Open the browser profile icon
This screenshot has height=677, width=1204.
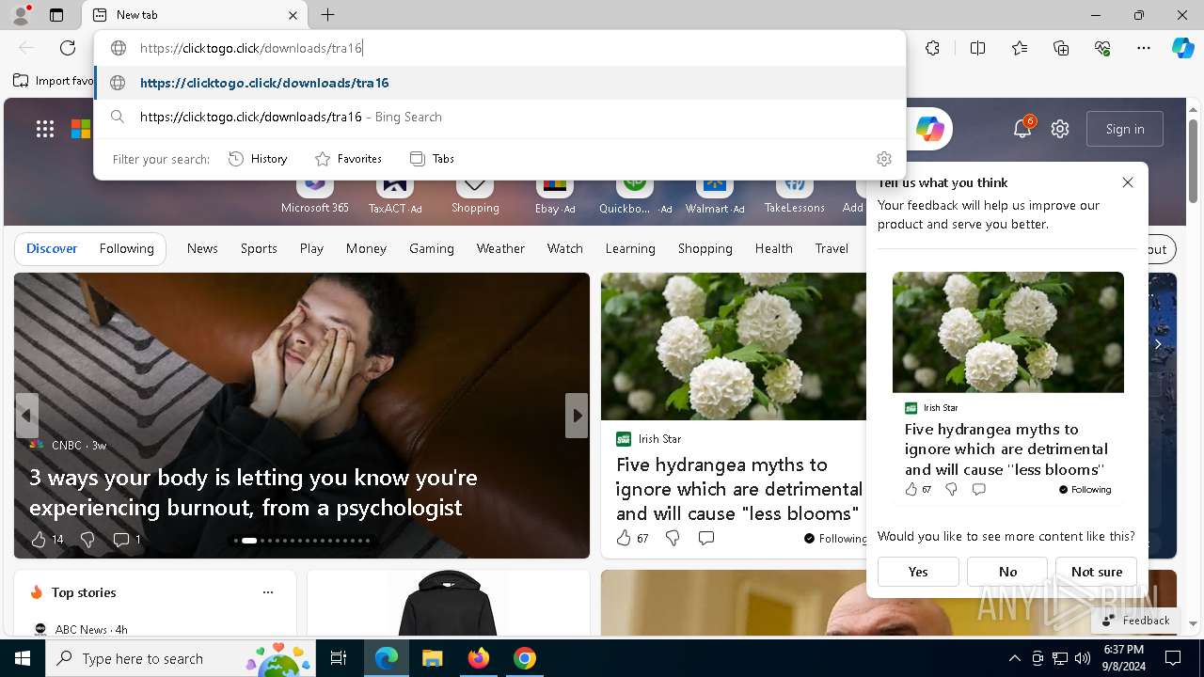20,15
